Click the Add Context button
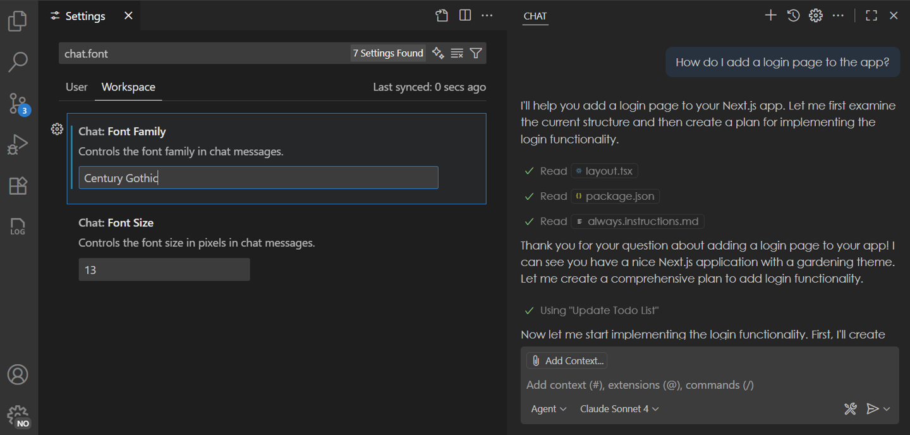 [567, 360]
